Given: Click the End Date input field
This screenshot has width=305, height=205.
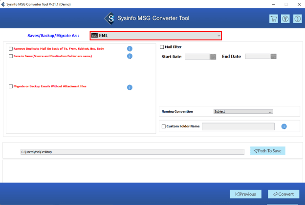Looking at the screenshot, I should [258, 56].
